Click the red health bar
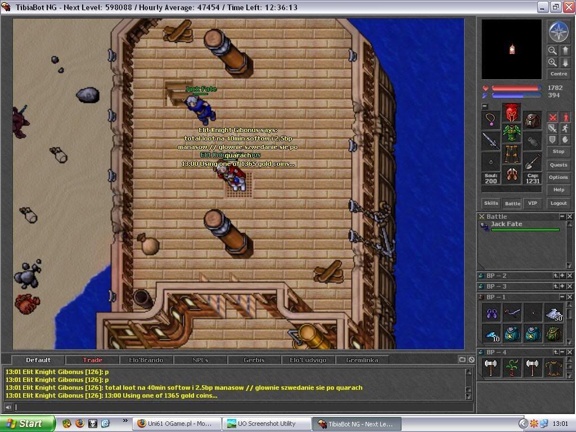 click(516, 88)
